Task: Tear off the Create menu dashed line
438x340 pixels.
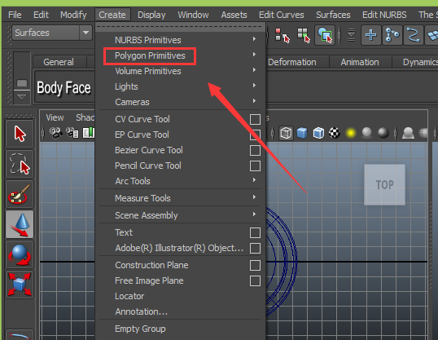Action: (x=180, y=27)
